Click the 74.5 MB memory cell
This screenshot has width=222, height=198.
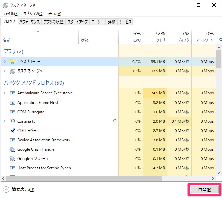tap(155, 93)
